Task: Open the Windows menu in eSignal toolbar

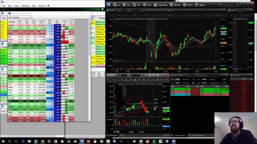Action: click(x=175, y=5)
